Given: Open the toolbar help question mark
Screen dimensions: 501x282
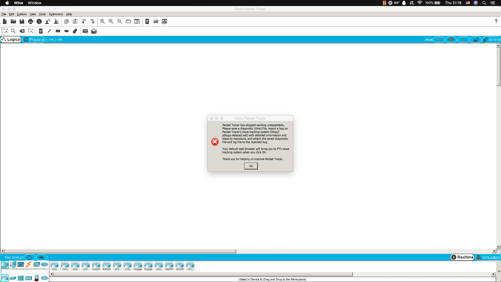Looking at the screenshot, I should click(496, 21).
